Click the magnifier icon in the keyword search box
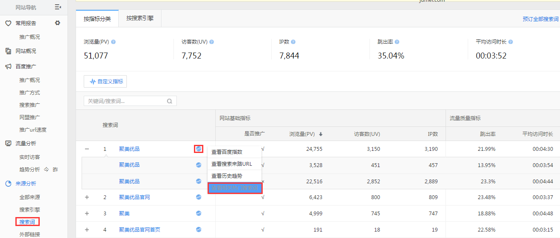Screen dimensions: 560x238 coord(170,101)
